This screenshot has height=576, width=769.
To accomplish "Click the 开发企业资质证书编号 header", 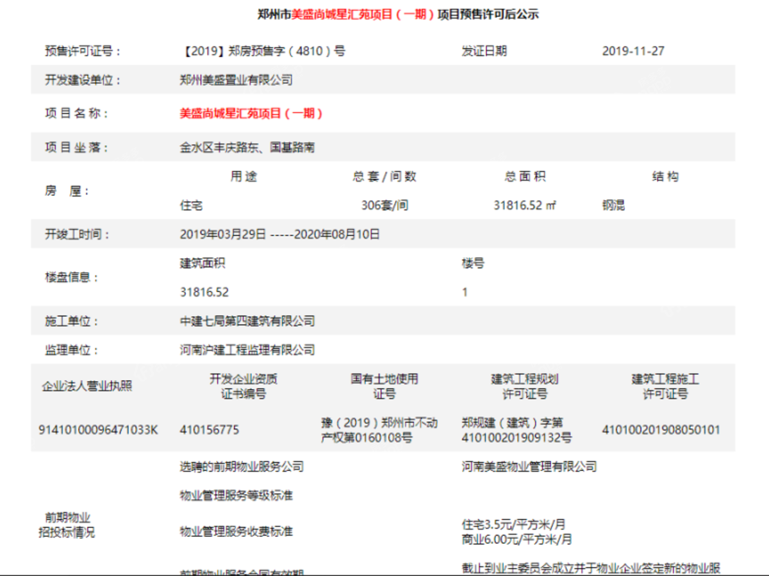I will click(244, 387).
